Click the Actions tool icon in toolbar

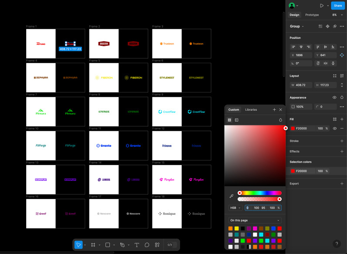click(x=157, y=245)
